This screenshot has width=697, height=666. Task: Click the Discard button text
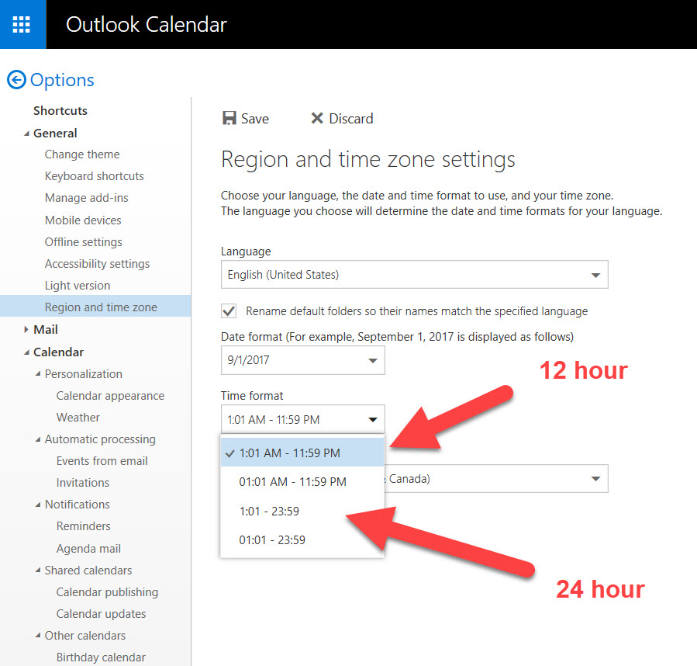pyautogui.click(x=350, y=119)
